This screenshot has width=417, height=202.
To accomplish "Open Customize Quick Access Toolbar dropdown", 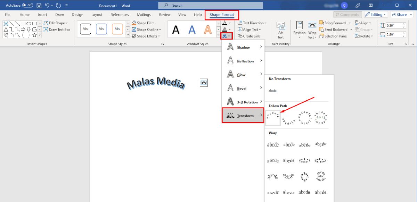I will point(66,5).
